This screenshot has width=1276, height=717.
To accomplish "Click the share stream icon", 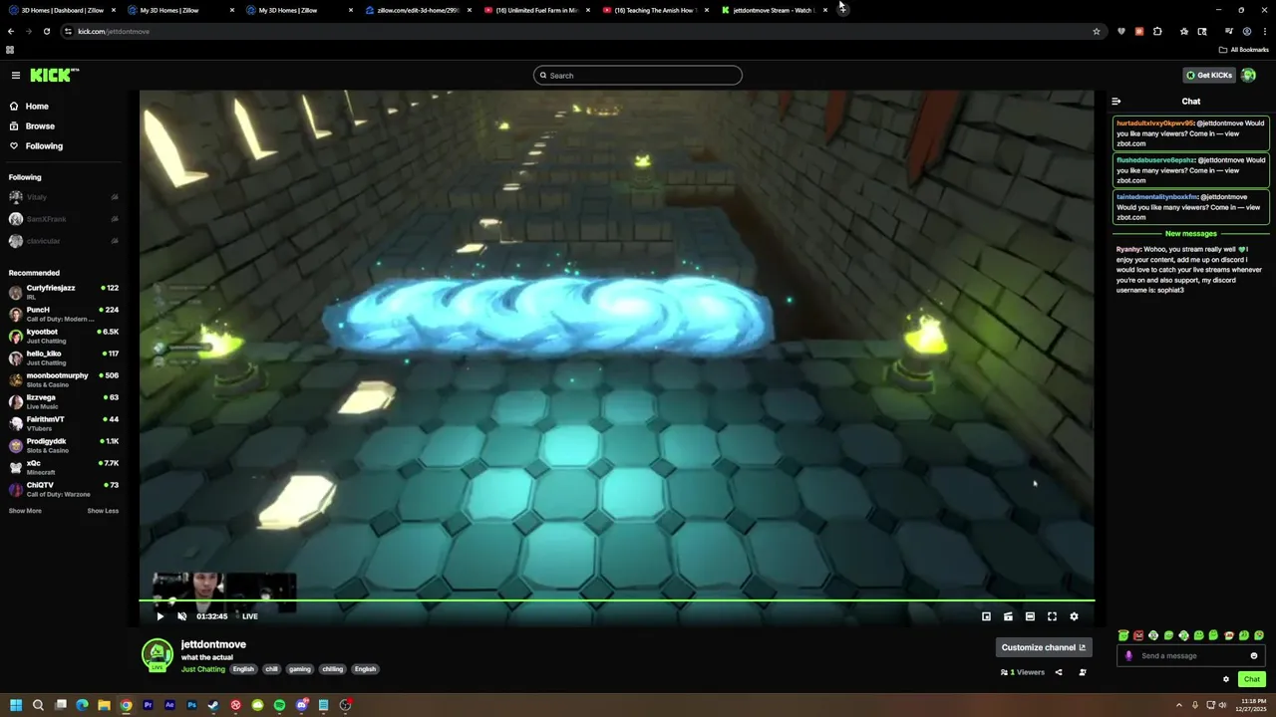I will point(1059,672).
